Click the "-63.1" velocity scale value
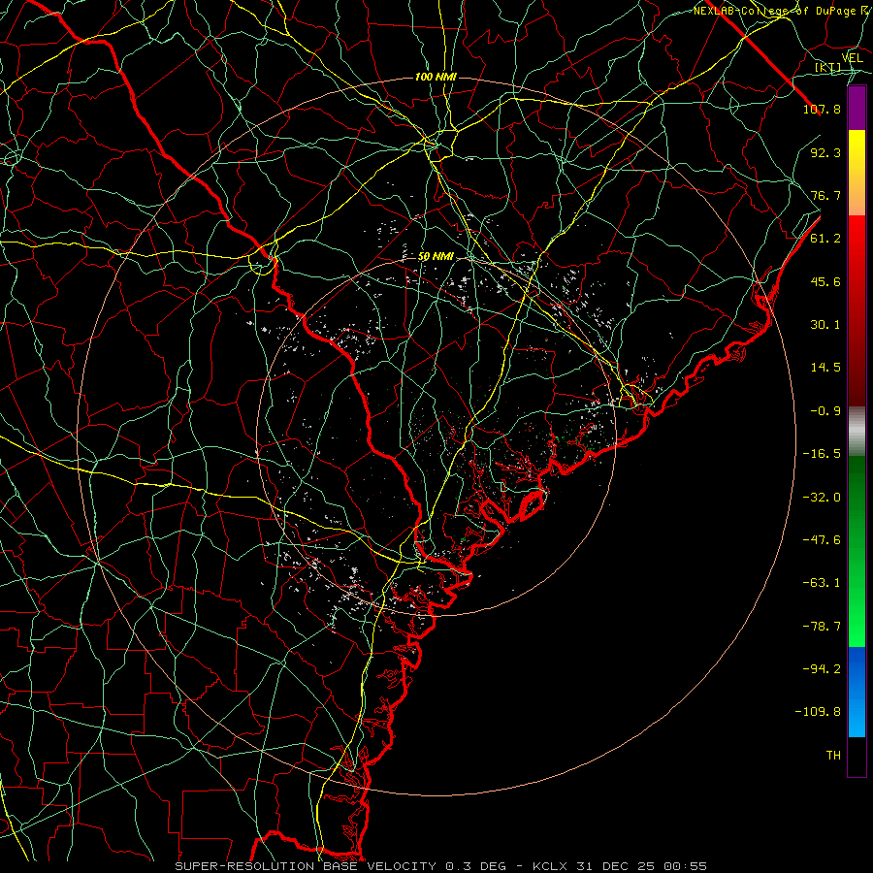 (x=822, y=583)
